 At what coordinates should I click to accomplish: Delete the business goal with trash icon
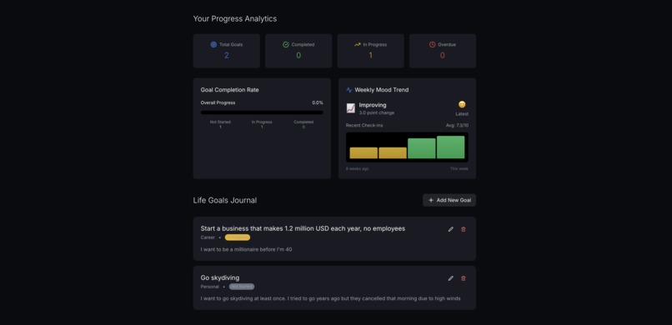click(463, 229)
